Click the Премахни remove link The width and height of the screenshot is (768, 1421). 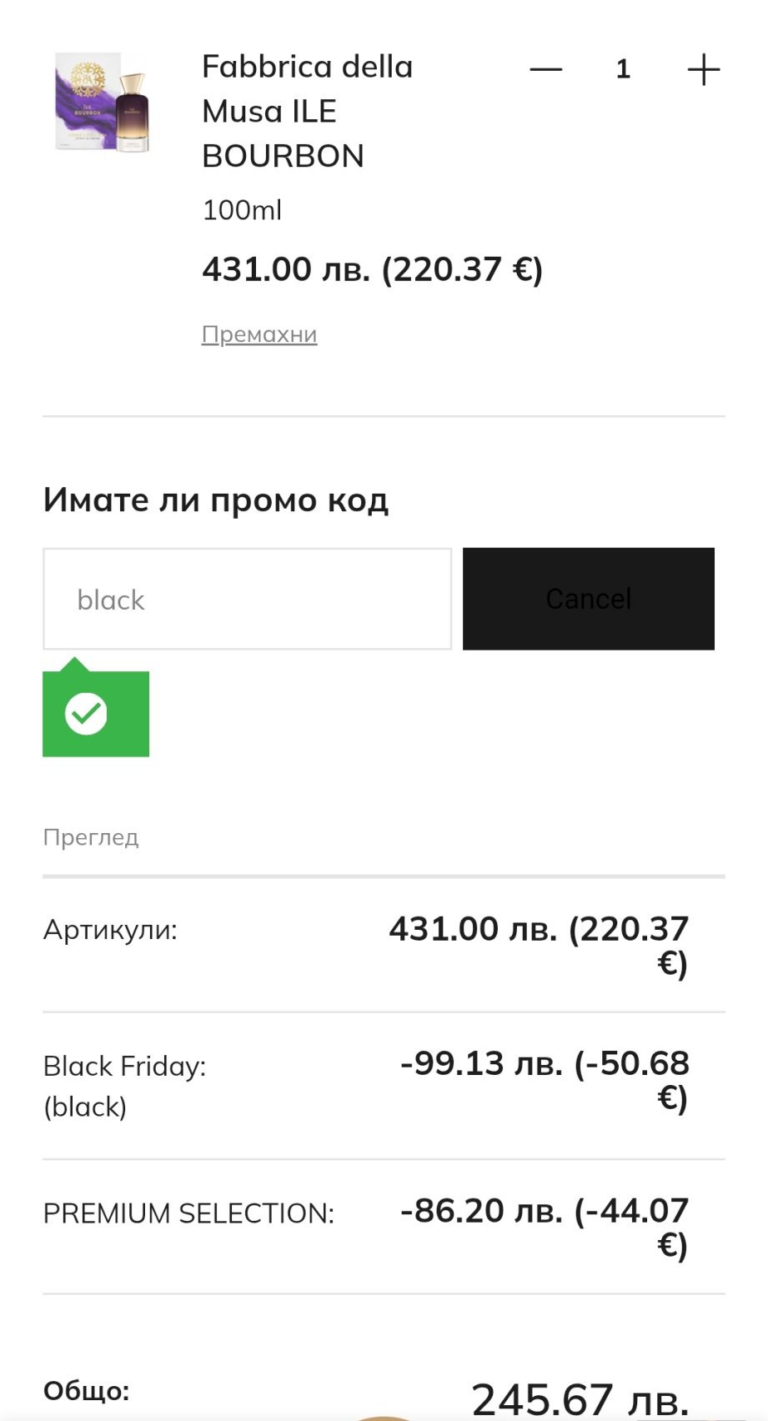click(x=259, y=334)
